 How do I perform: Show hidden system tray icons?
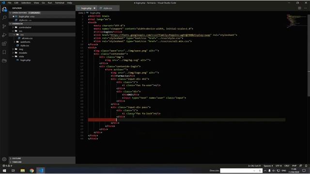(x=265, y=171)
